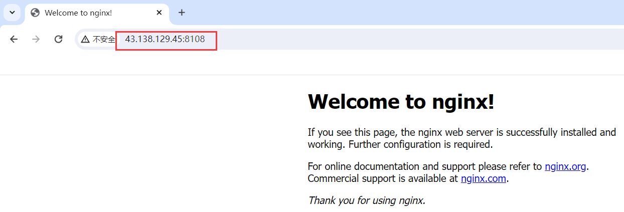This screenshot has width=624, height=212.
Task: Click the '不安全' security label
Action: point(104,39)
